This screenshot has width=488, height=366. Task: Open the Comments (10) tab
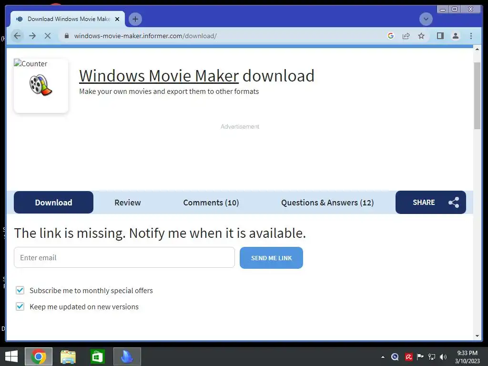[x=211, y=202]
